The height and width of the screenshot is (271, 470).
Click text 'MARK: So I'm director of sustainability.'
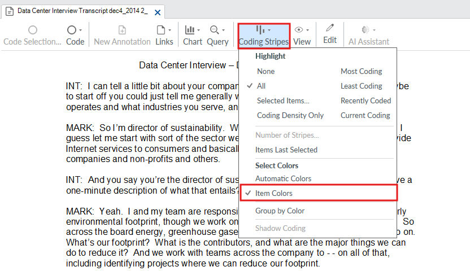145,128
